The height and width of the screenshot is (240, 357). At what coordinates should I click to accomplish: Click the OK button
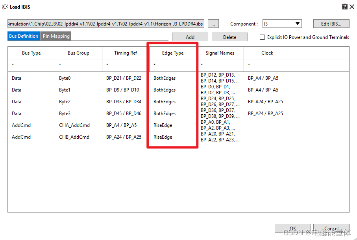(x=292, y=228)
